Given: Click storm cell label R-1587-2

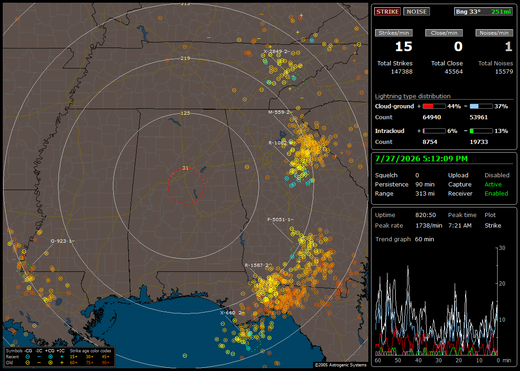Looking at the screenshot, I should pyautogui.click(x=258, y=265).
